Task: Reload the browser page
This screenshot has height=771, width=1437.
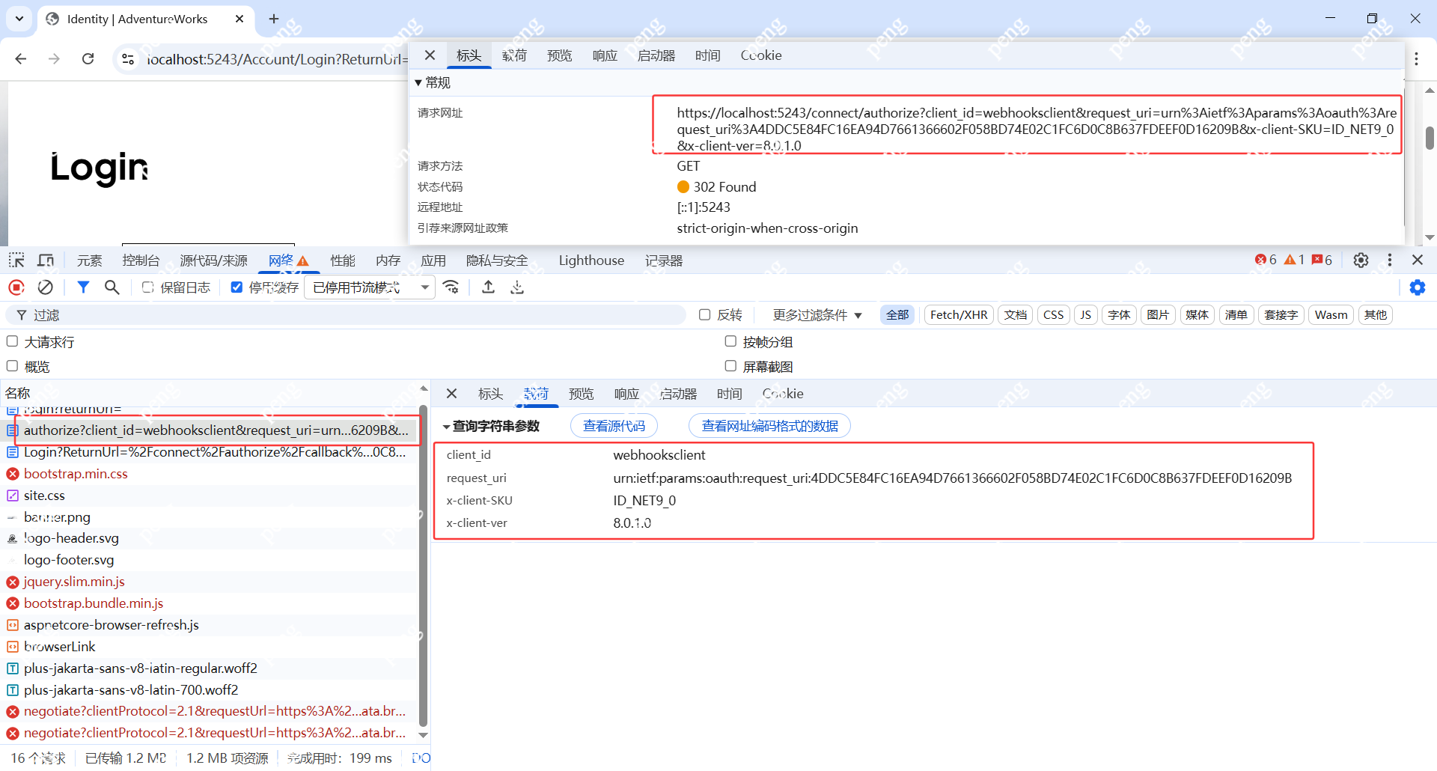Action: pos(88,59)
